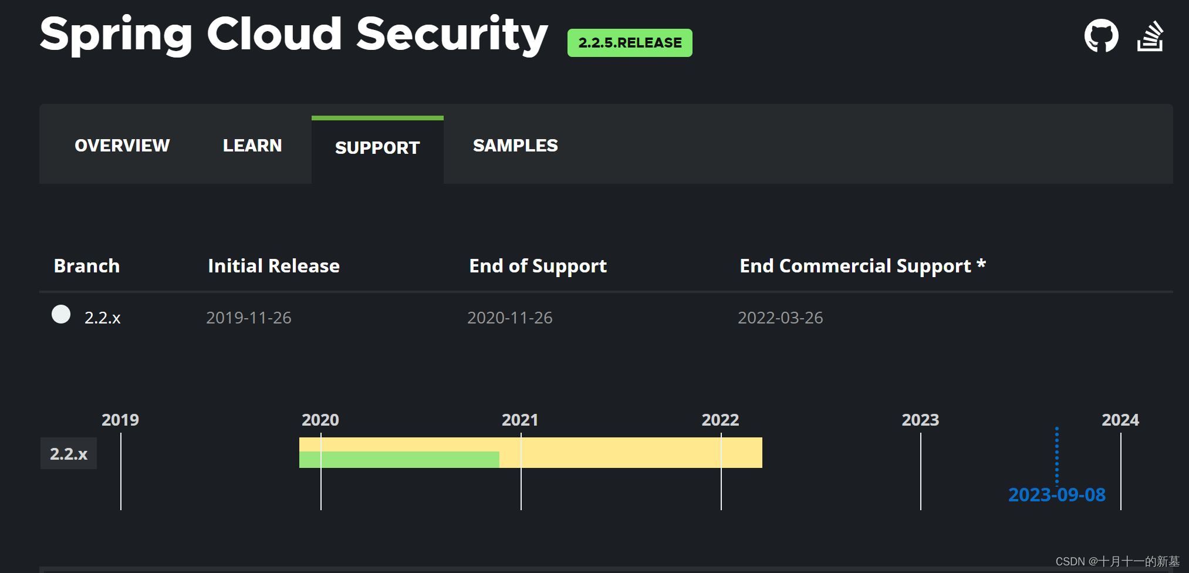The image size is (1189, 573).
Task: Click the Initial Release column header
Action: click(x=273, y=266)
